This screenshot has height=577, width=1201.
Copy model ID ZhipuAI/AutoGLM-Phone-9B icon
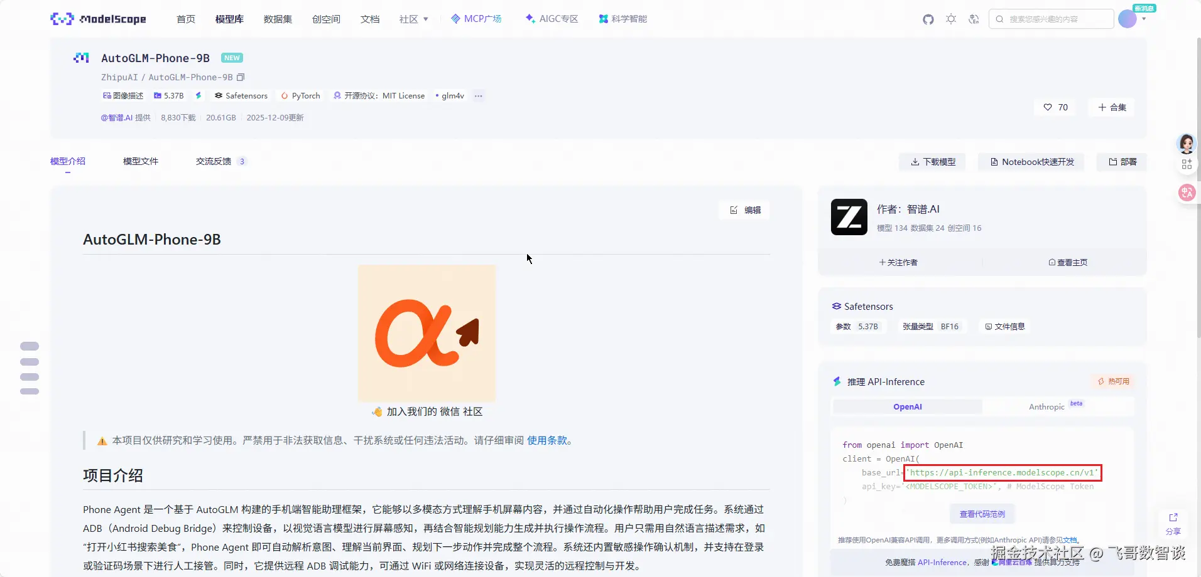click(241, 77)
